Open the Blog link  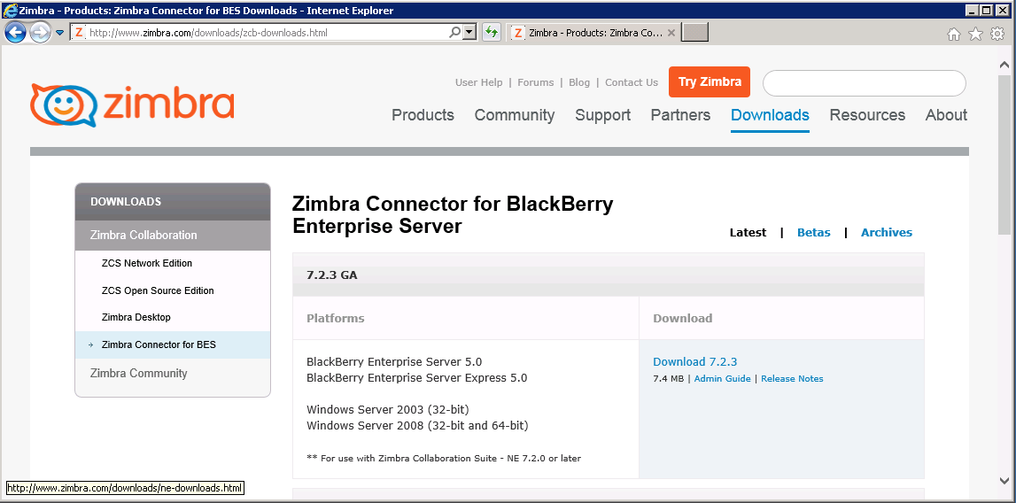(x=579, y=82)
